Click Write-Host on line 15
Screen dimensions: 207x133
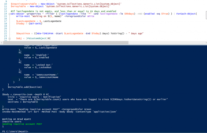click(23, 16)
